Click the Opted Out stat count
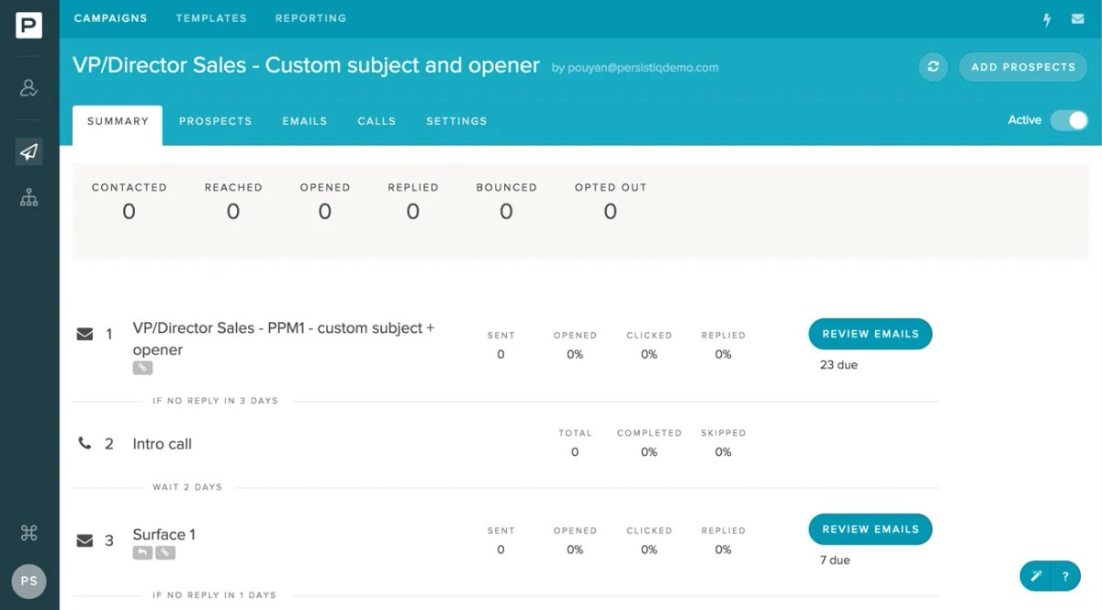Image resolution: width=1102 pixels, height=610 pixels. pos(611,212)
